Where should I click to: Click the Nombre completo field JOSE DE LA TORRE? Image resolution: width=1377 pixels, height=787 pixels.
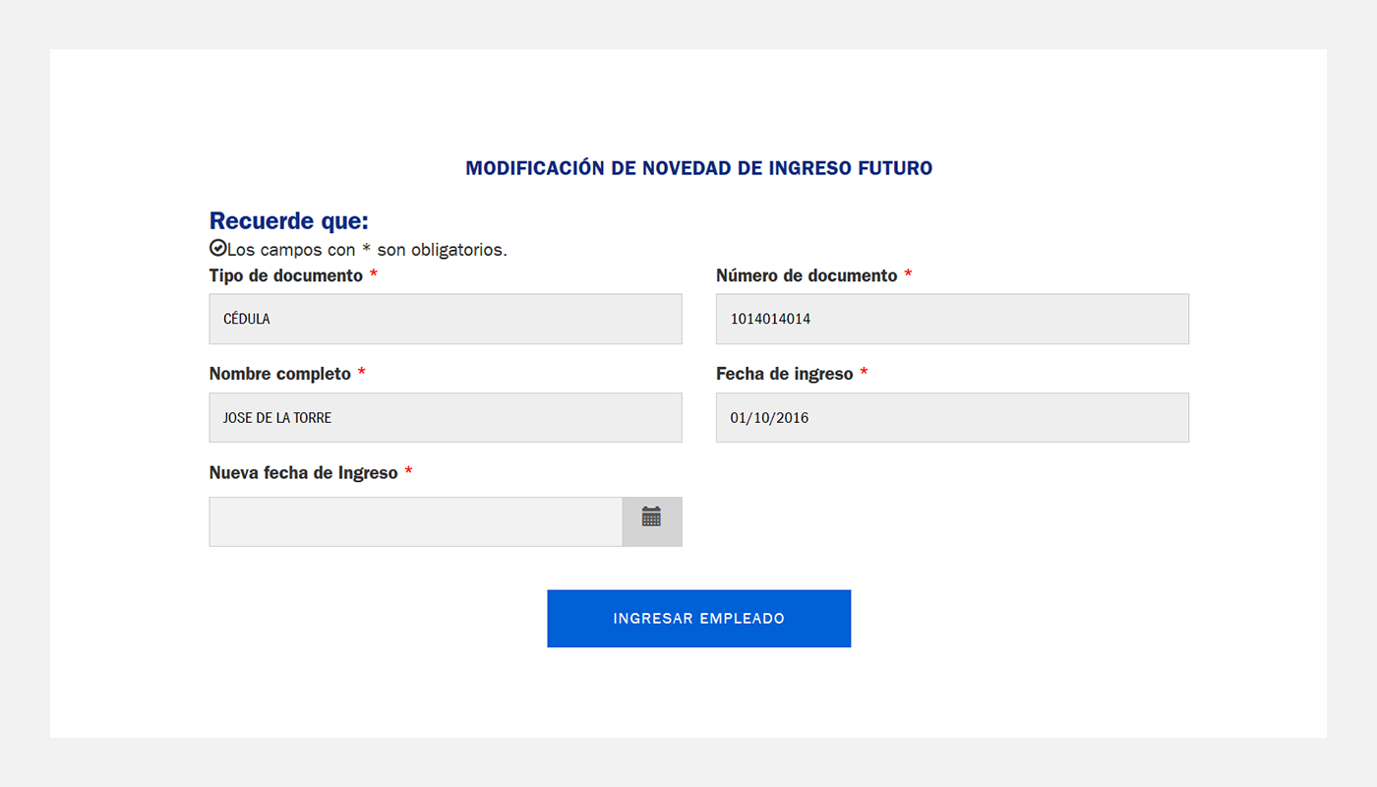click(x=446, y=417)
